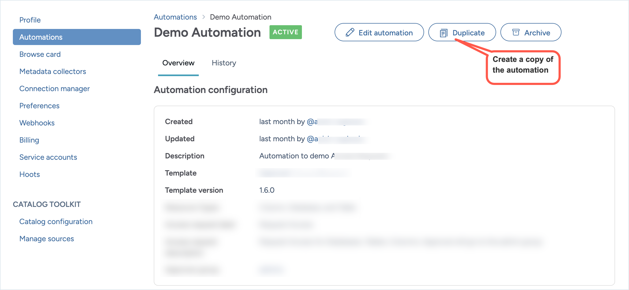Select Automations in the sidebar
Viewport: 629px width, 290px height.
(x=41, y=37)
